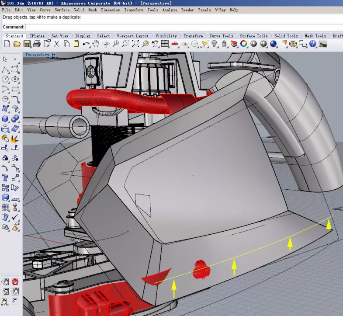
Task: Open the Curve menu
Action: coord(45,10)
